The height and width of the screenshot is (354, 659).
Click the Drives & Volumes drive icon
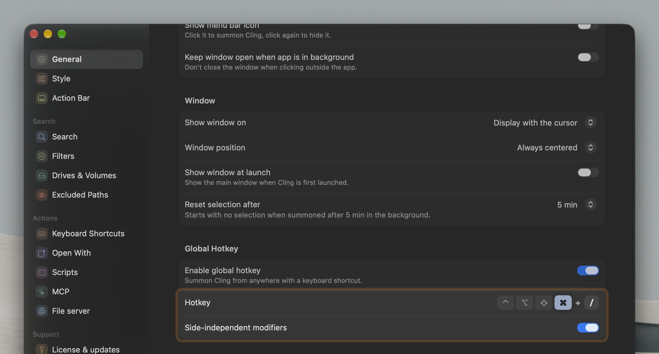pos(42,175)
